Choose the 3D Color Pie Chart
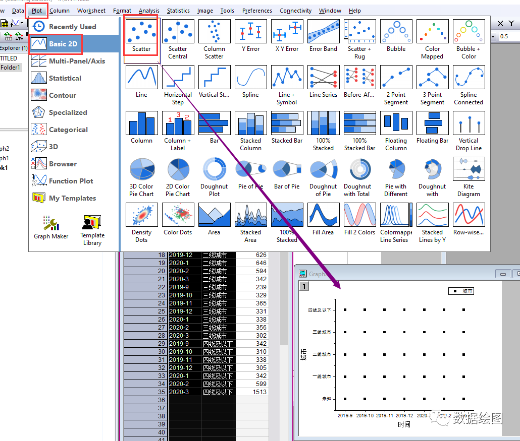 click(141, 177)
